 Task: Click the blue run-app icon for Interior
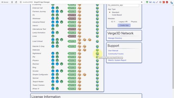(53, 26)
